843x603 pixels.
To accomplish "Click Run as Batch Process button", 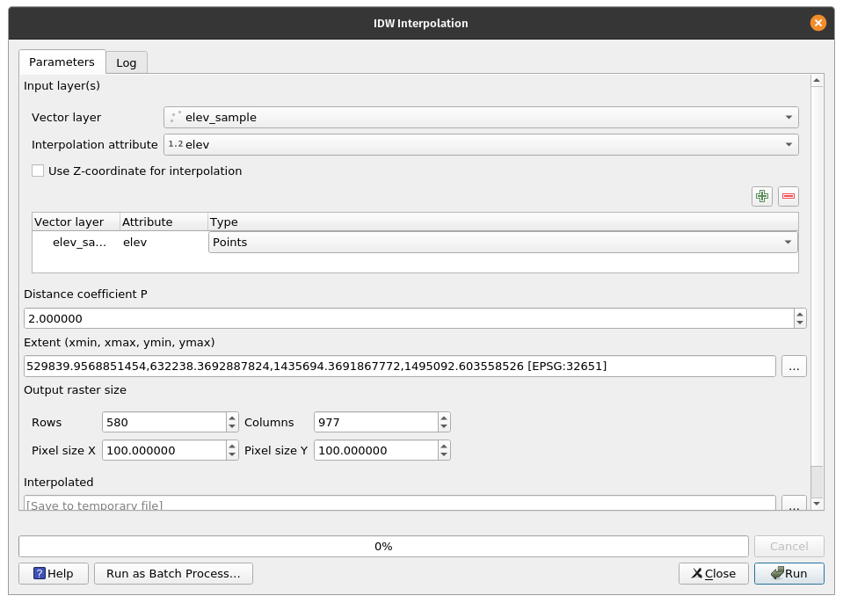I will (x=173, y=573).
